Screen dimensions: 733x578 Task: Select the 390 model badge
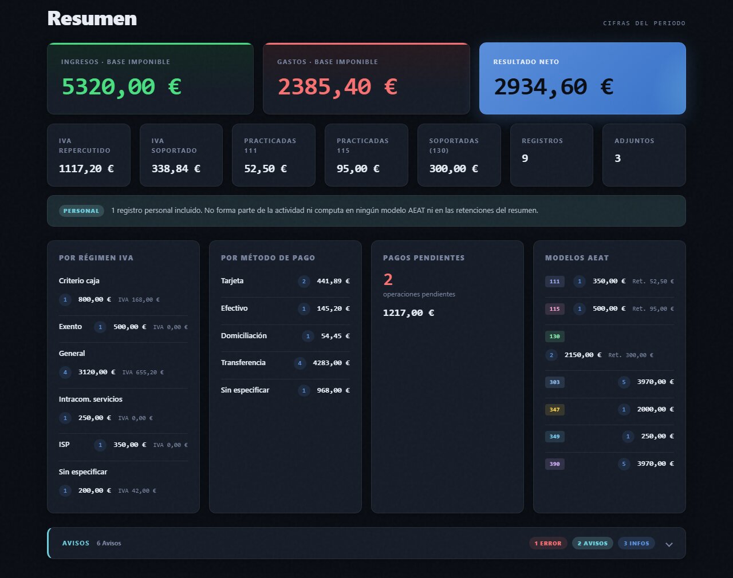click(555, 464)
